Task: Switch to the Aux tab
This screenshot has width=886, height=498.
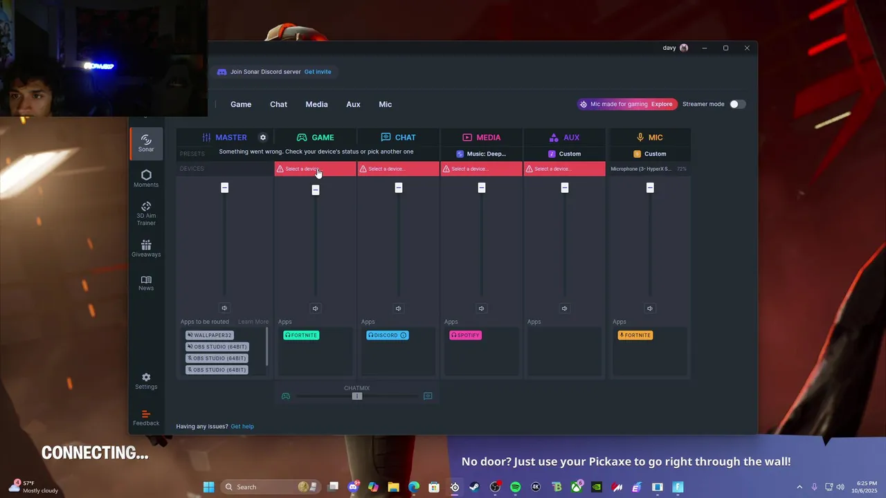Action: [353, 104]
